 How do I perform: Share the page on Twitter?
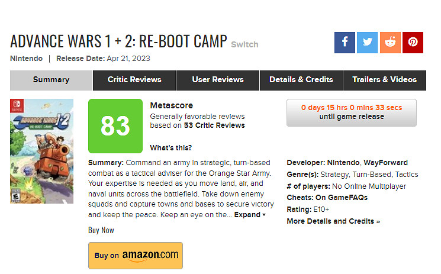[x=367, y=43]
